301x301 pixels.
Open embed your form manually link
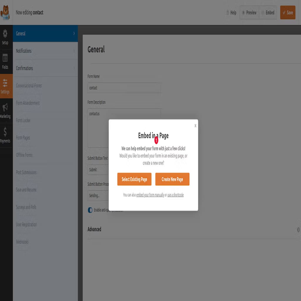[150, 195]
